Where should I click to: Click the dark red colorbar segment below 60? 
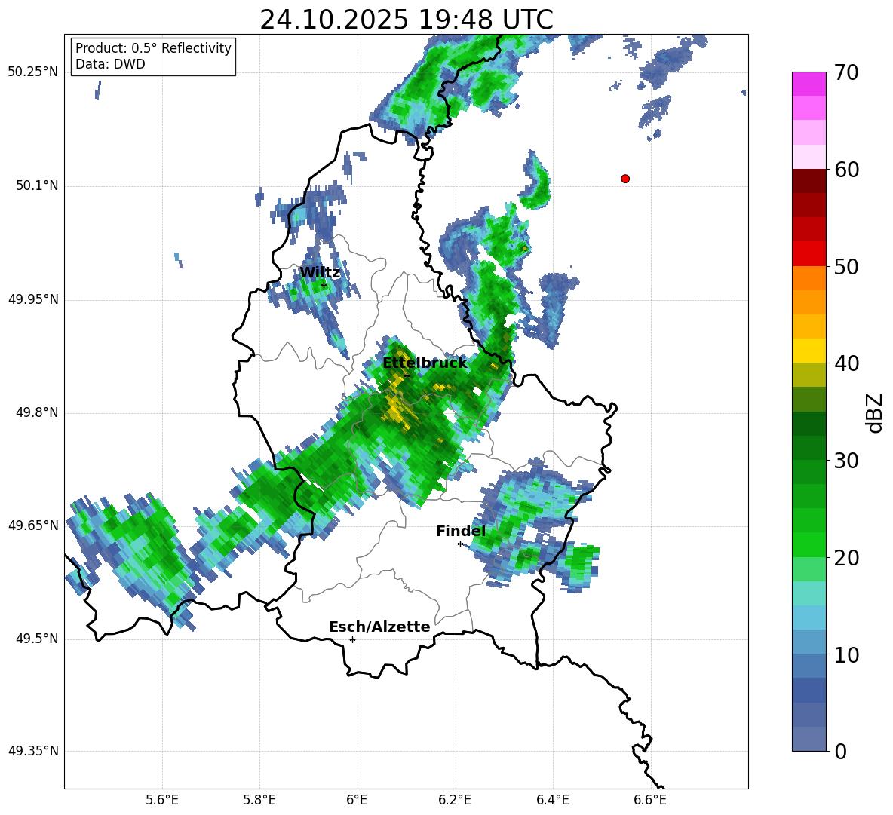809,181
